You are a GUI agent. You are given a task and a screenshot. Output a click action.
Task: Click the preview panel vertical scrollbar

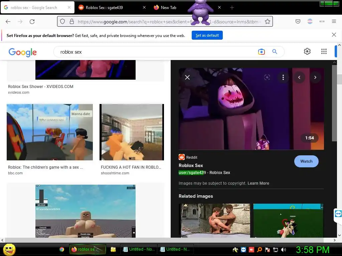point(334,103)
